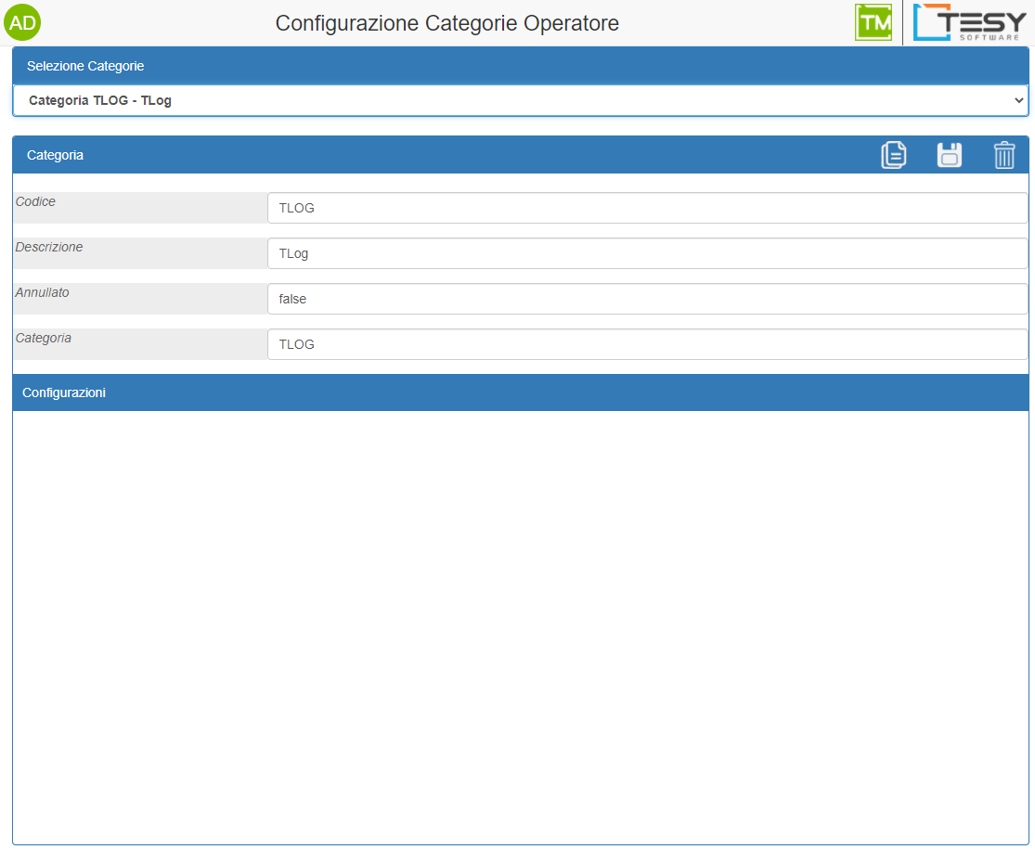
Task: Click the Configurazioni section header
Action: tap(64, 392)
